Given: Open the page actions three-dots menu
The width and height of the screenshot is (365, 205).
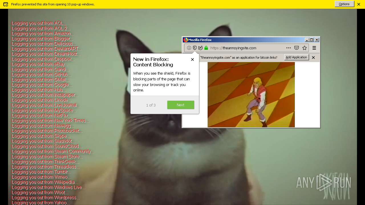Looking at the screenshot, I should click(289, 48).
